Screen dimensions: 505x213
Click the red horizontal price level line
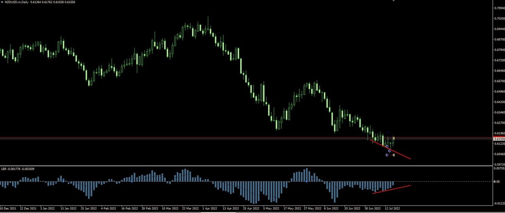[x=246, y=138]
